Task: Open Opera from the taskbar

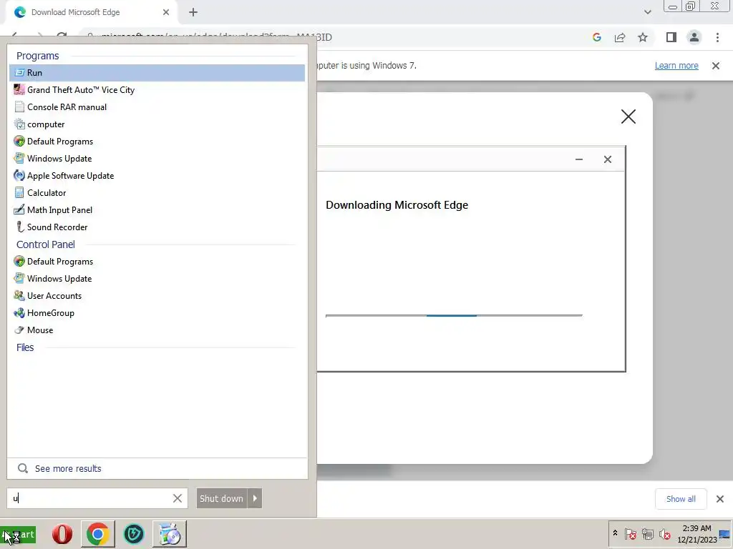Action: point(62,534)
